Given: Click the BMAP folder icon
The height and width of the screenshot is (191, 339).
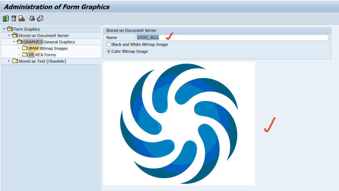Looking at the screenshot, I should click(25, 48).
